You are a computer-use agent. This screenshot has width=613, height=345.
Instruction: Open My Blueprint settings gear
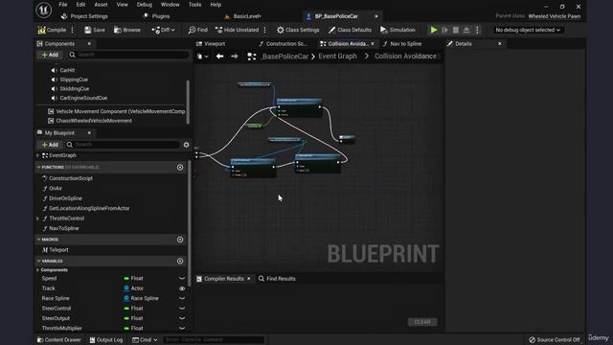186,145
